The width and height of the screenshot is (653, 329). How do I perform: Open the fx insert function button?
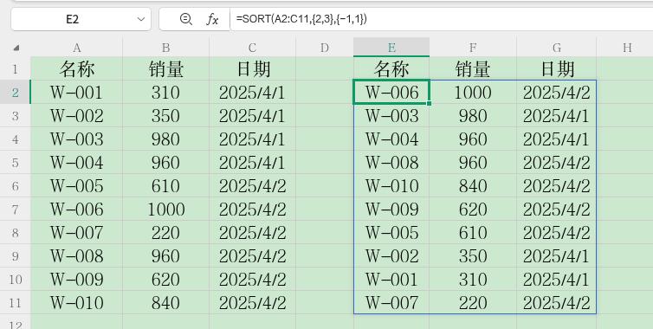click(x=212, y=19)
